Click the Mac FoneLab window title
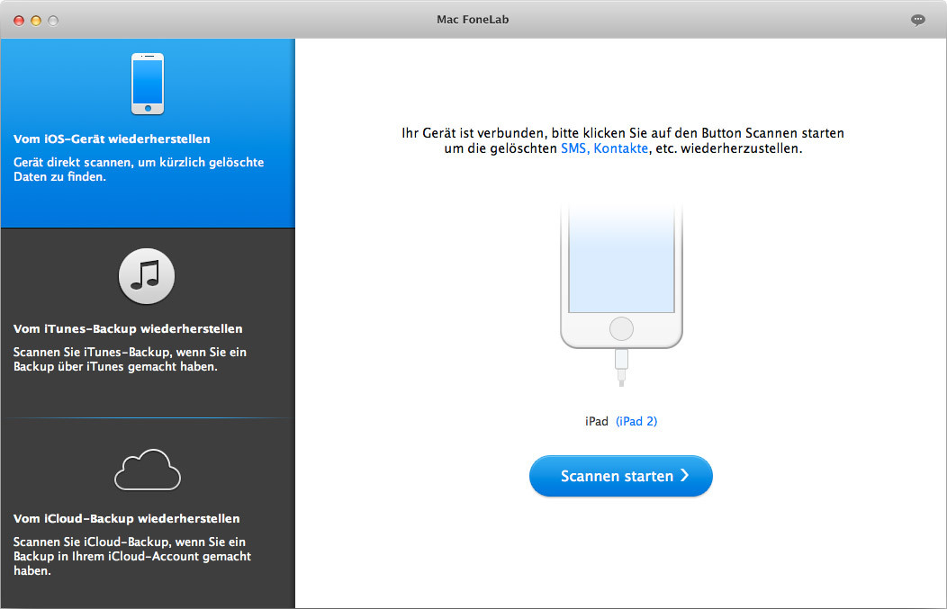947x609 pixels. [473, 20]
